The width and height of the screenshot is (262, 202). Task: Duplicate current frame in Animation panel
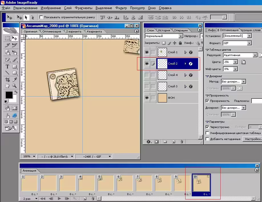click(85, 199)
